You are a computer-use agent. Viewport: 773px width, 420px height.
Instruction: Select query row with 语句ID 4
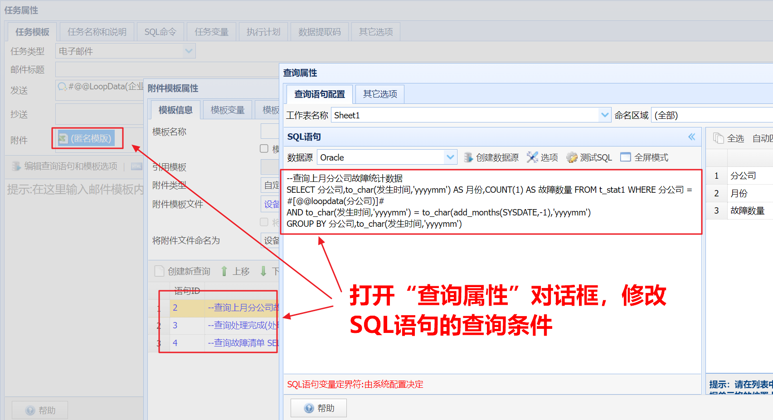[x=214, y=343]
